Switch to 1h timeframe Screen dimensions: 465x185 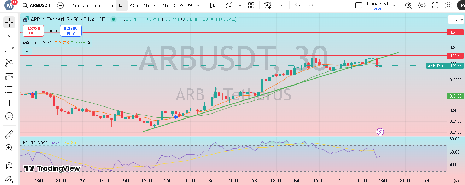pos(146,5)
